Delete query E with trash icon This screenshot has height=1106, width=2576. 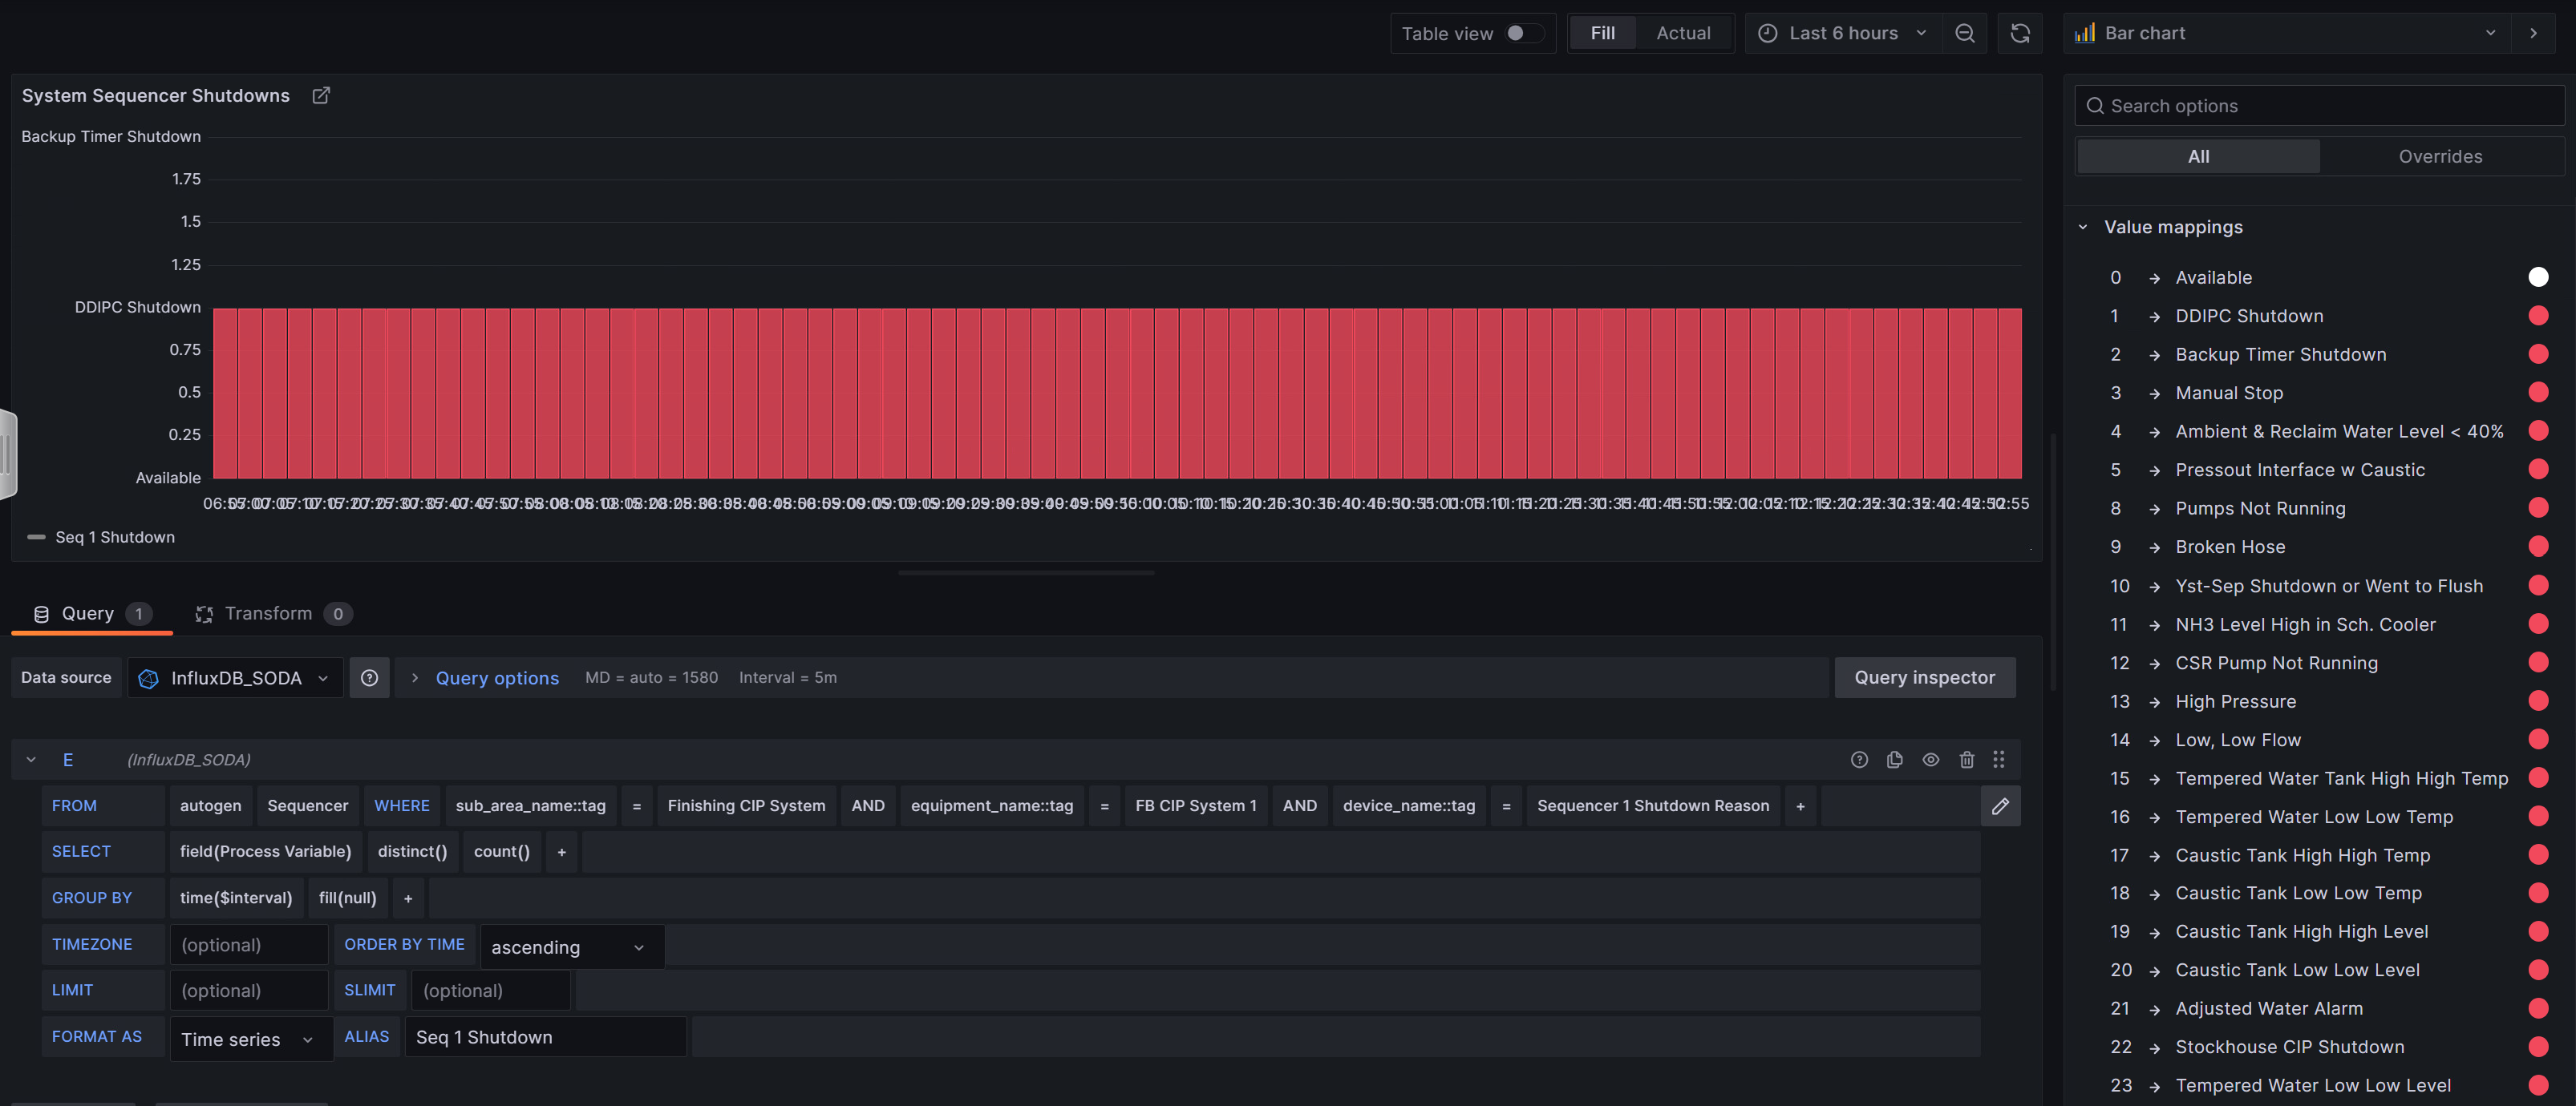coord(1966,759)
